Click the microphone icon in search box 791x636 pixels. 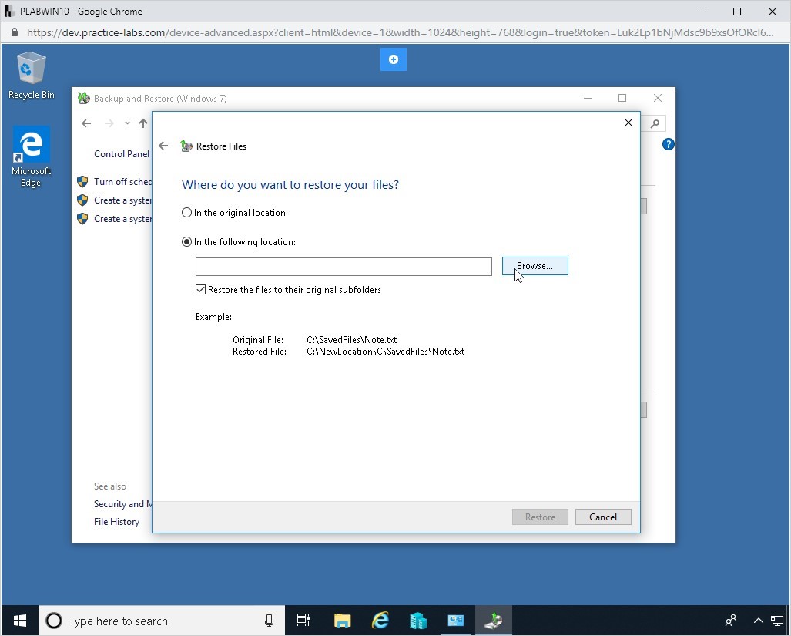[269, 621]
